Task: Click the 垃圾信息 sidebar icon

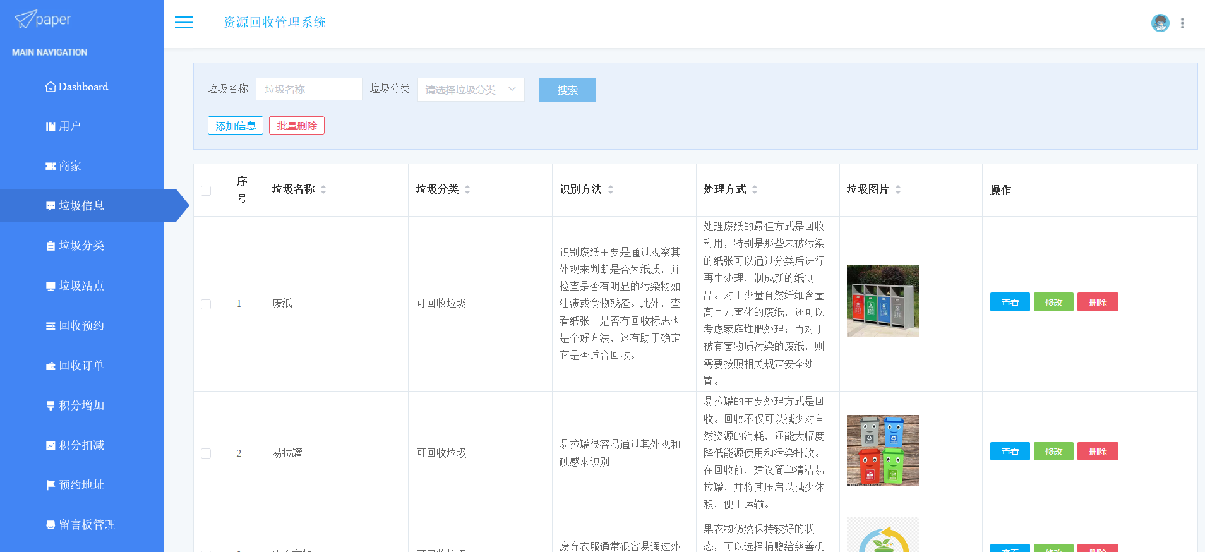Action: [x=51, y=206]
